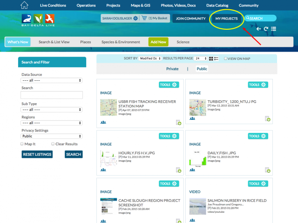Select Search & List View tab
Image resolution: width=298 pixels, height=223 pixels.
54,42
